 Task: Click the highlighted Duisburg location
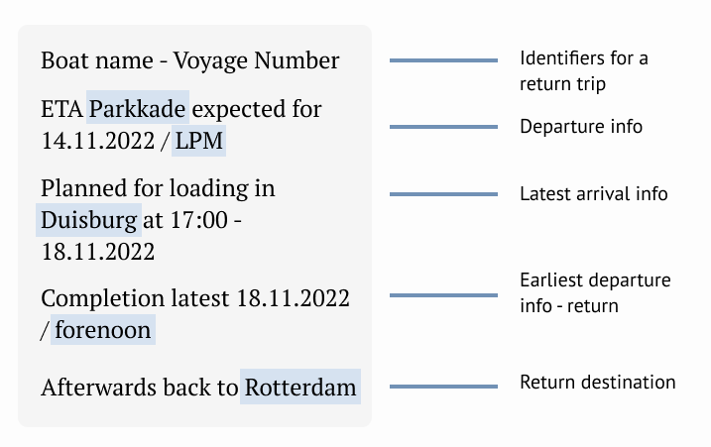(x=88, y=219)
